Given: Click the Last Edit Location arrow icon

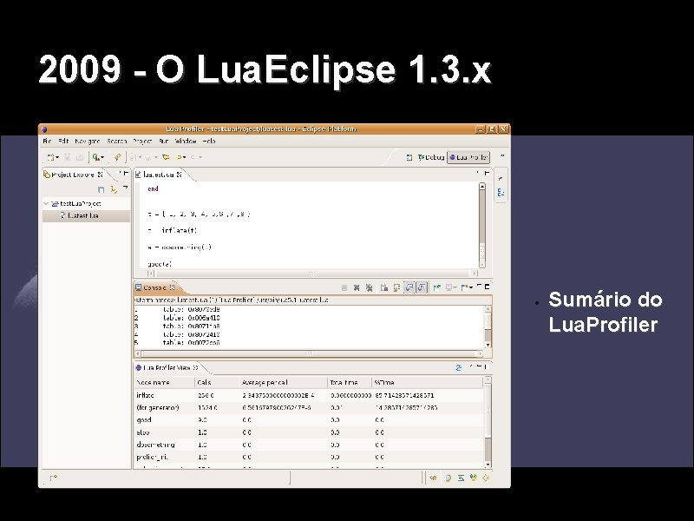Looking at the screenshot, I should [166, 157].
